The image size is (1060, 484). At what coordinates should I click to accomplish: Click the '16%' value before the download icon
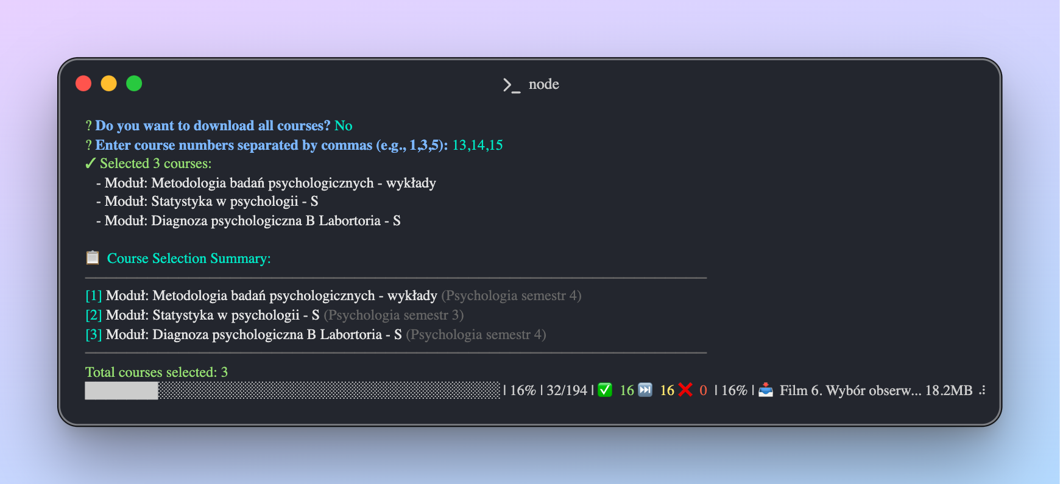(734, 390)
